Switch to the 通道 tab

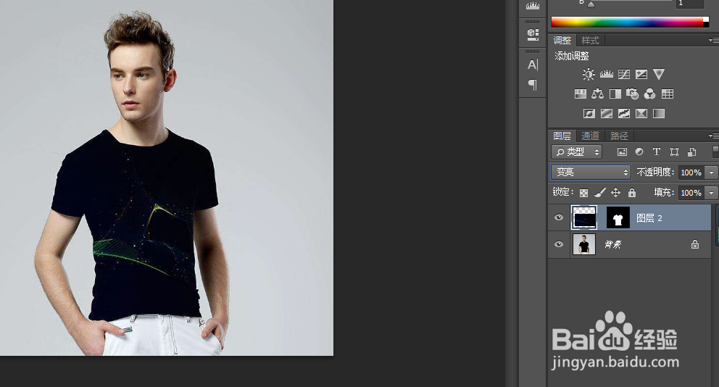(x=590, y=136)
